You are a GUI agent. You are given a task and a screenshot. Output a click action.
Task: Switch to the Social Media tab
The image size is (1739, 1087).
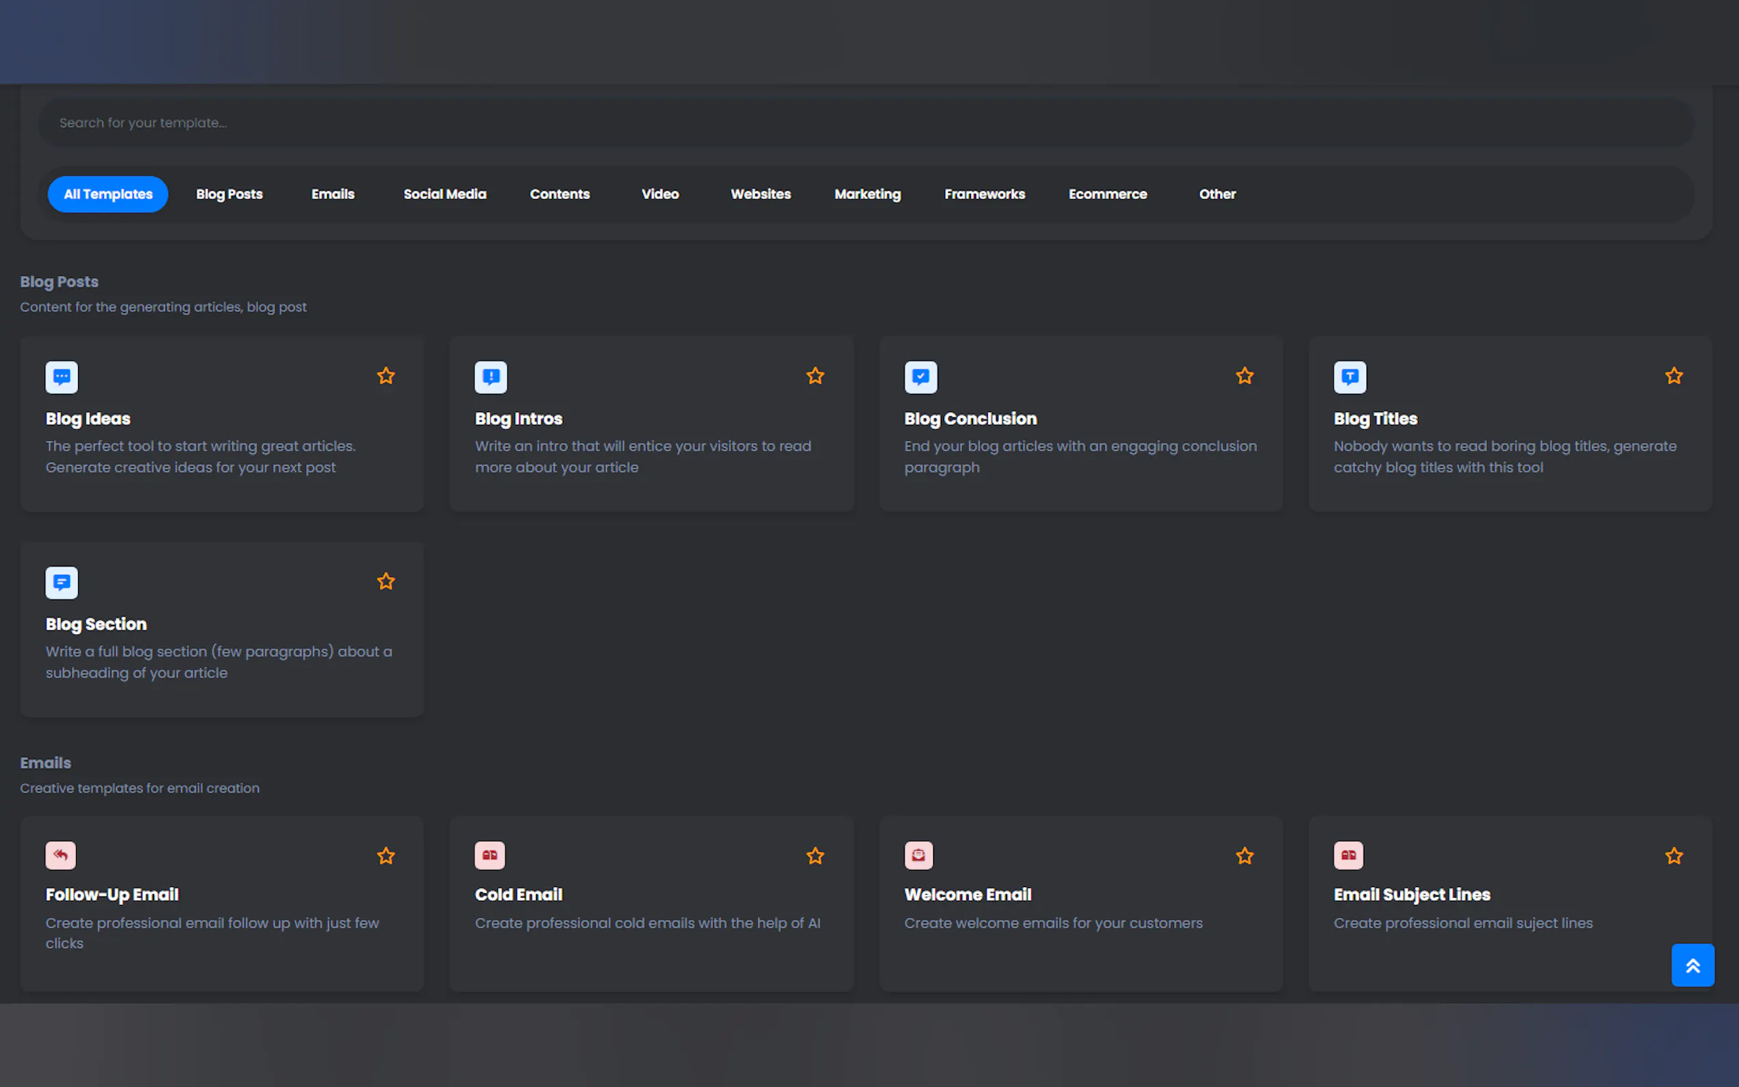click(x=444, y=194)
